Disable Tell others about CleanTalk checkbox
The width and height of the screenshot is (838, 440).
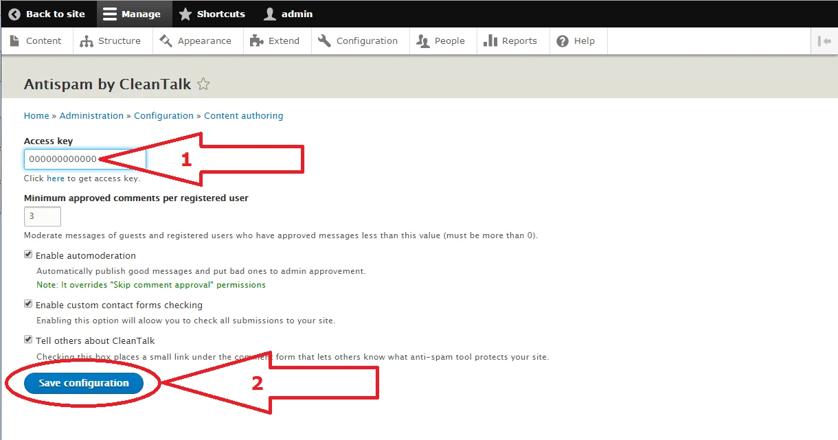click(x=28, y=339)
